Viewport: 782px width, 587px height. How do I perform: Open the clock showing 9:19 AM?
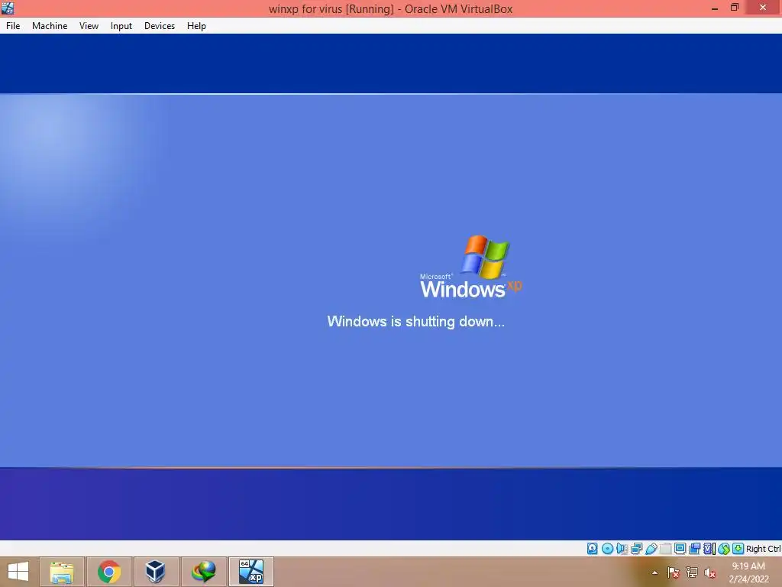(x=748, y=572)
